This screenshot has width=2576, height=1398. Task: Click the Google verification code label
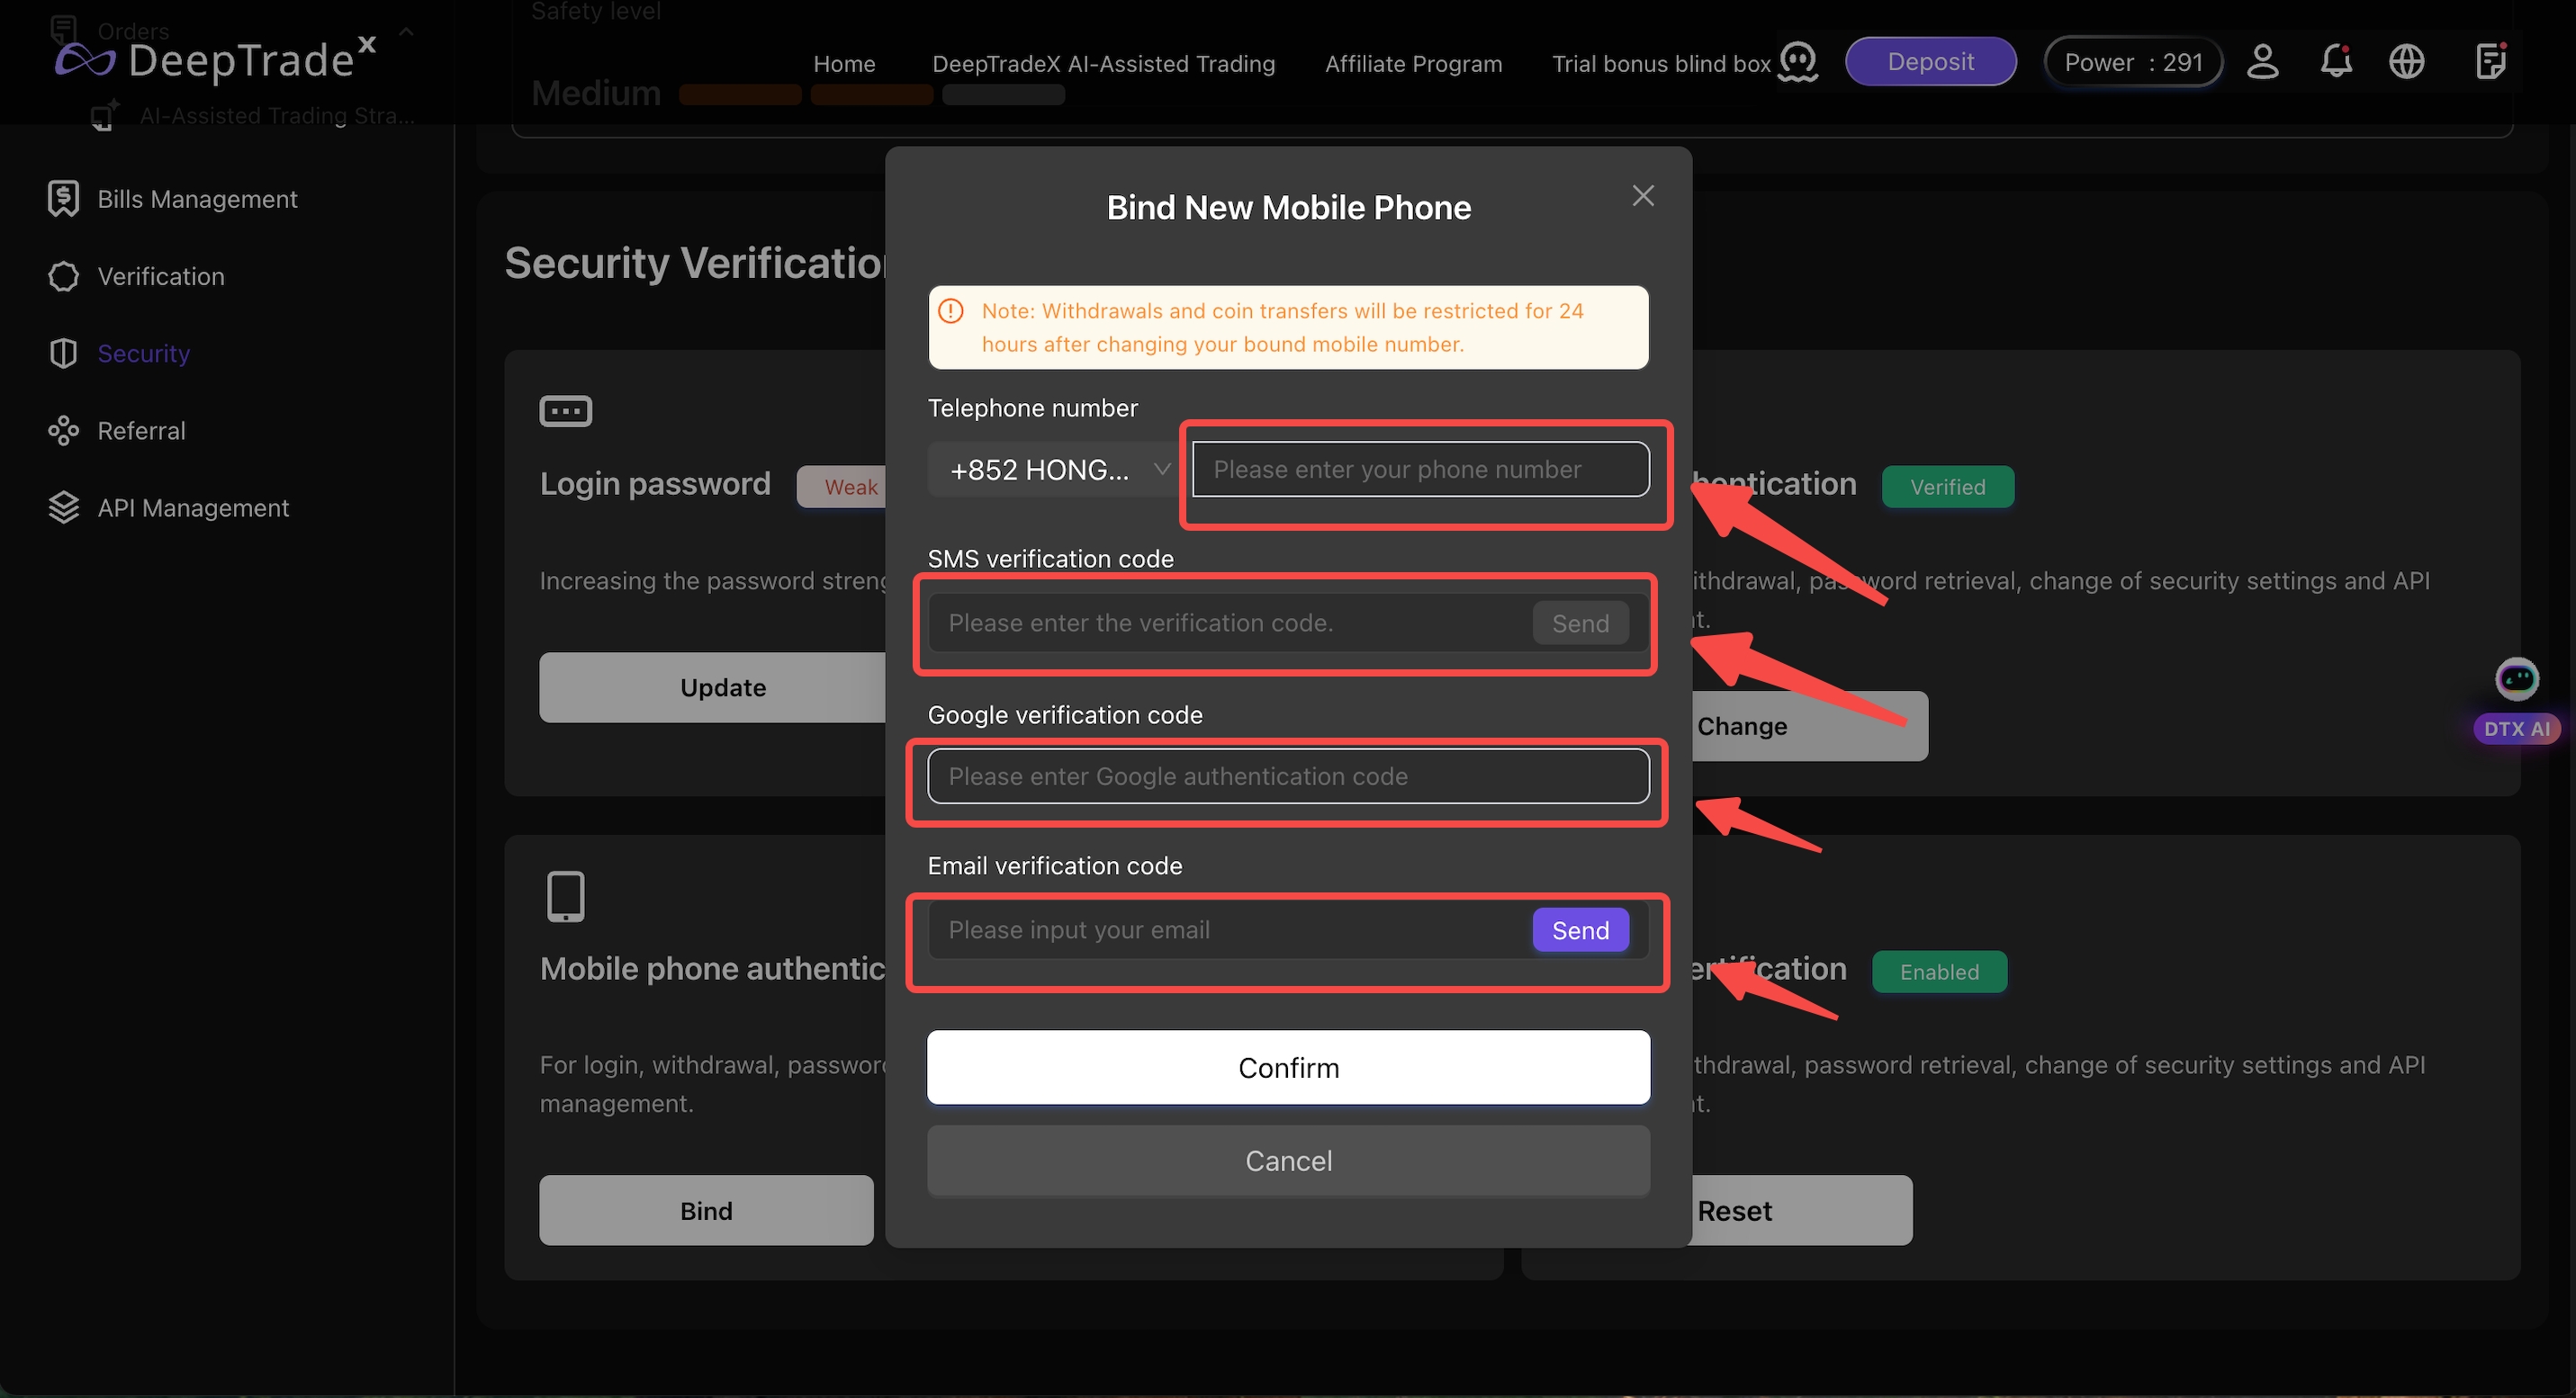[1064, 714]
